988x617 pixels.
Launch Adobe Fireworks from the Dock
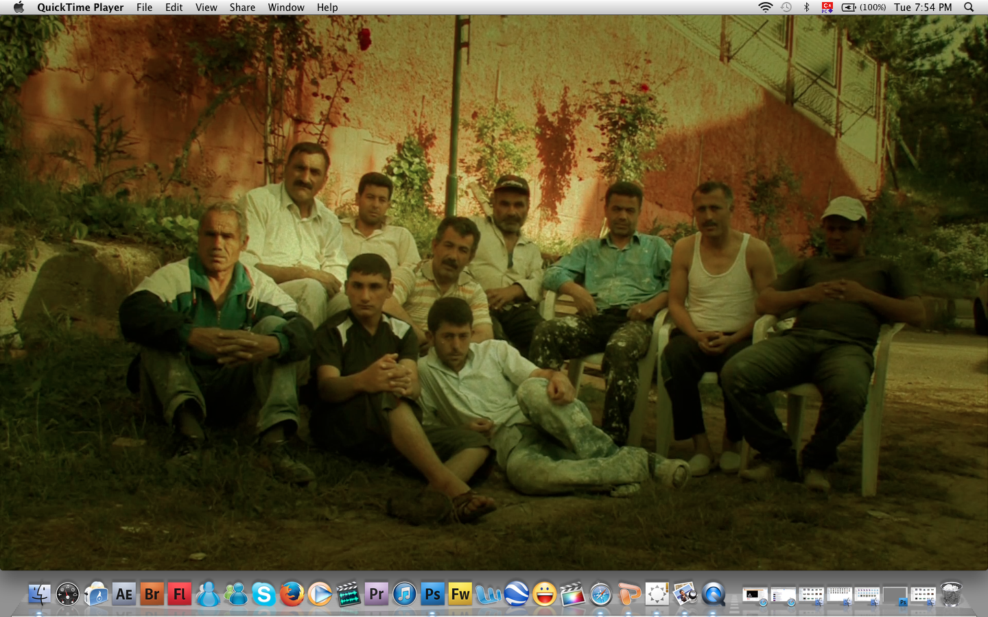click(x=460, y=594)
